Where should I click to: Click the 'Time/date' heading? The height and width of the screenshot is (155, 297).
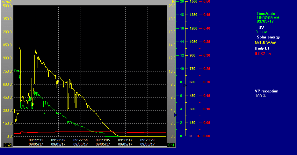pos(266,14)
